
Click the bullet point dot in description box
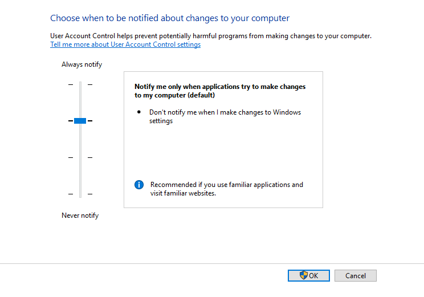139,112
